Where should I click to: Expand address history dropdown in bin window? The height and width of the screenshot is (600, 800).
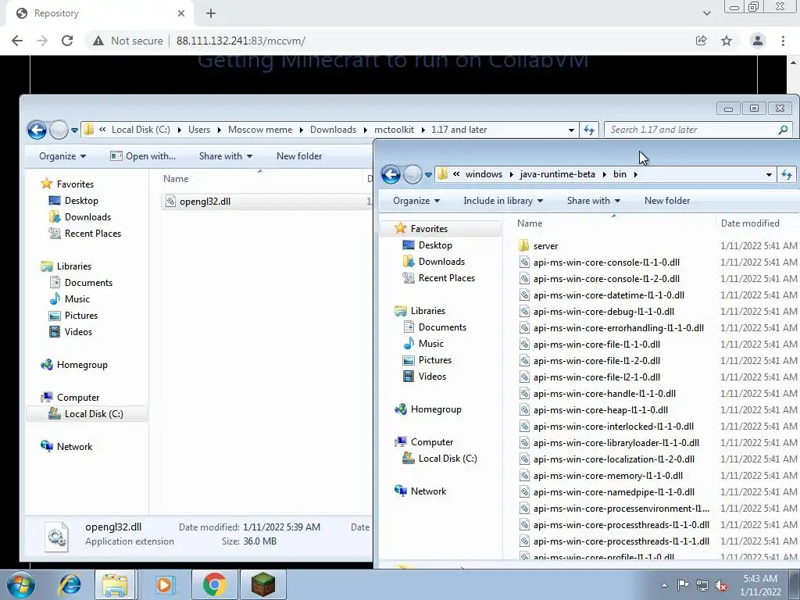click(x=769, y=174)
